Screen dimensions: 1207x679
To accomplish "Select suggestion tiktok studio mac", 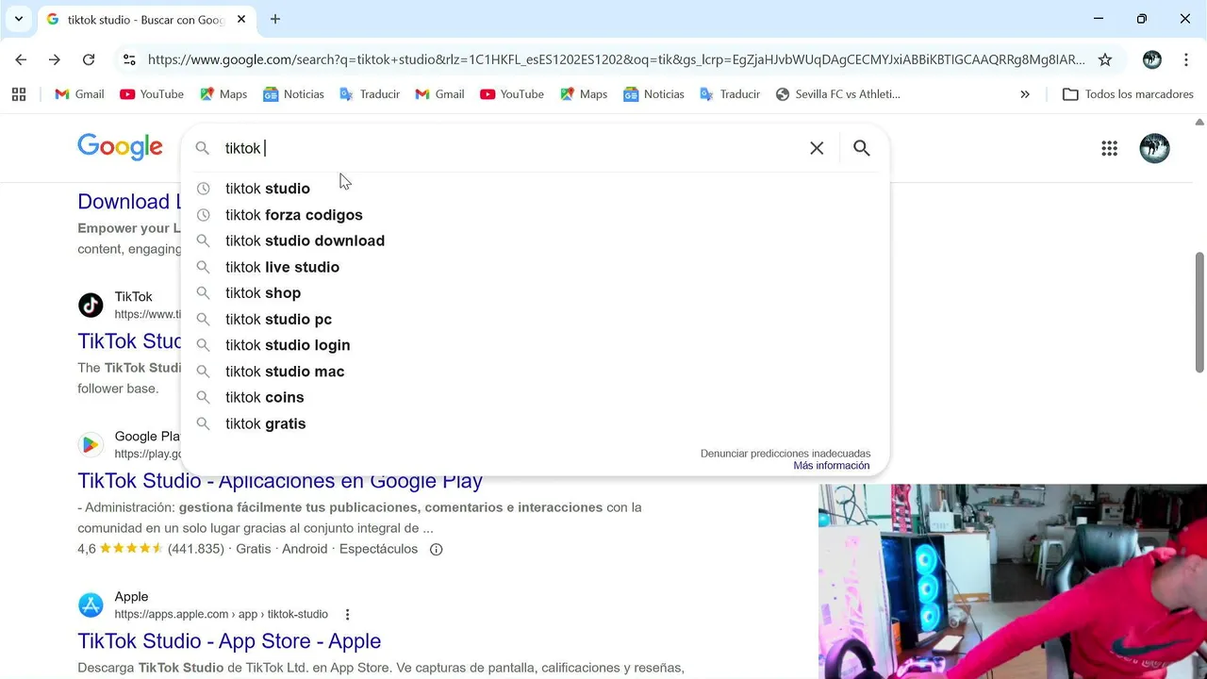I will point(535,372).
